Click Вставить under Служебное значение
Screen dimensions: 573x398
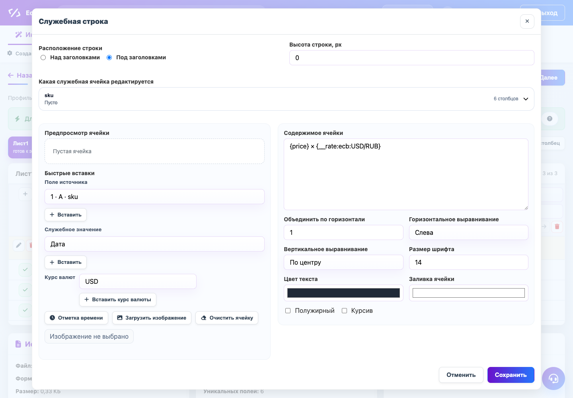click(66, 262)
